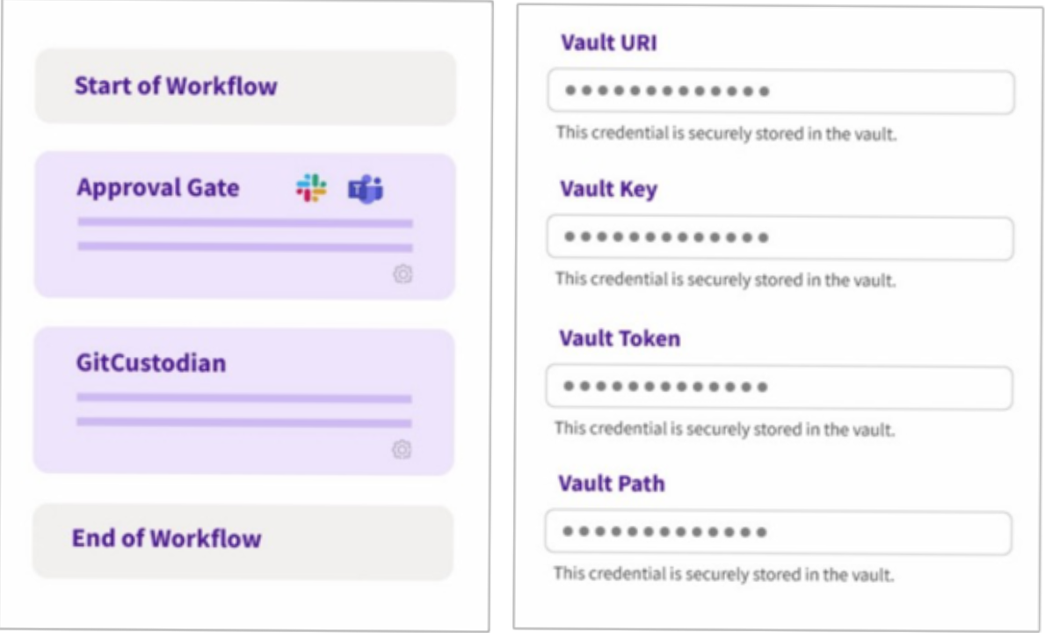Click the Vault URI input field
The width and height of the screenshot is (1045, 633).
[780, 91]
